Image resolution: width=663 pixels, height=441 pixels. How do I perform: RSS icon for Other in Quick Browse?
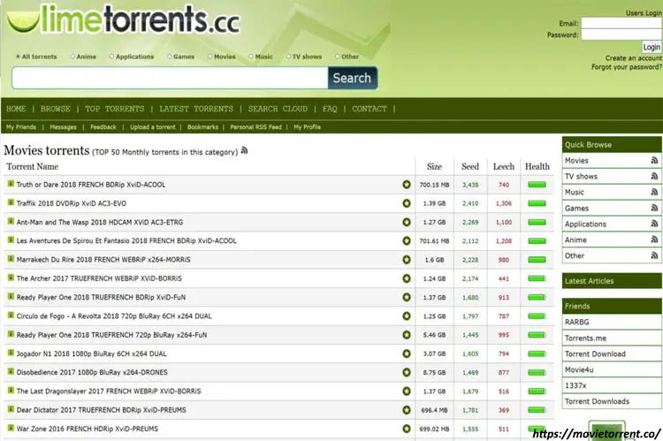654,255
